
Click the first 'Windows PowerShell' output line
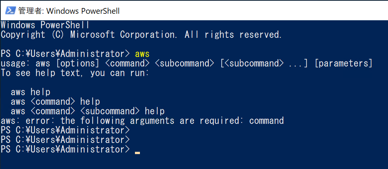pyautogui.click(x=45, y=25)
